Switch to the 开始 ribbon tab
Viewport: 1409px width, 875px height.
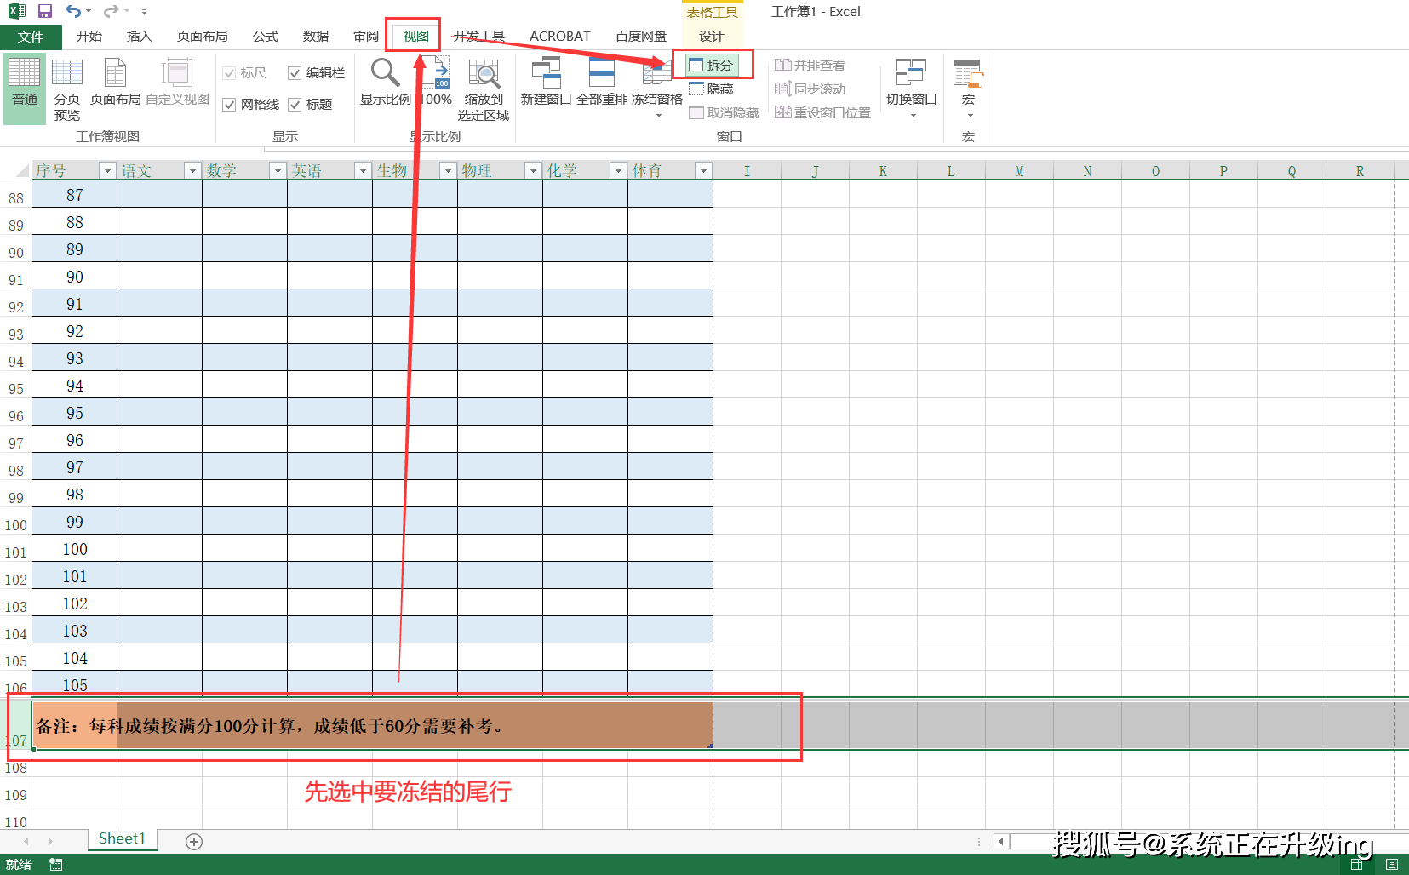(89, 36)
